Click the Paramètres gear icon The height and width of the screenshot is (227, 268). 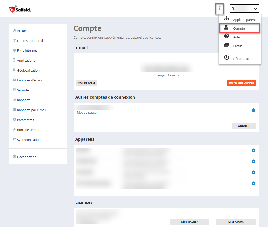tap(15, 120)
